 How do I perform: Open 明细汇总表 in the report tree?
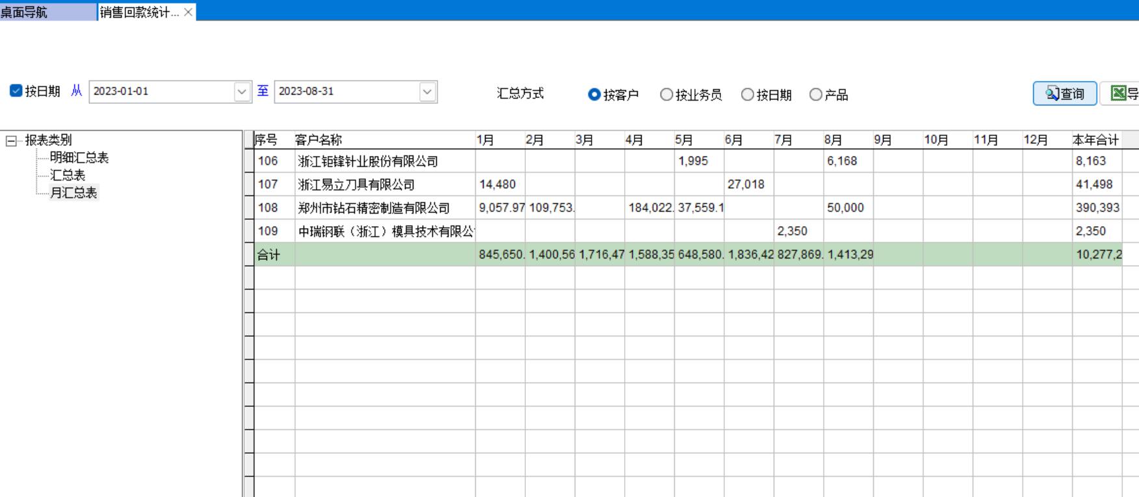[x=79, y=158]
